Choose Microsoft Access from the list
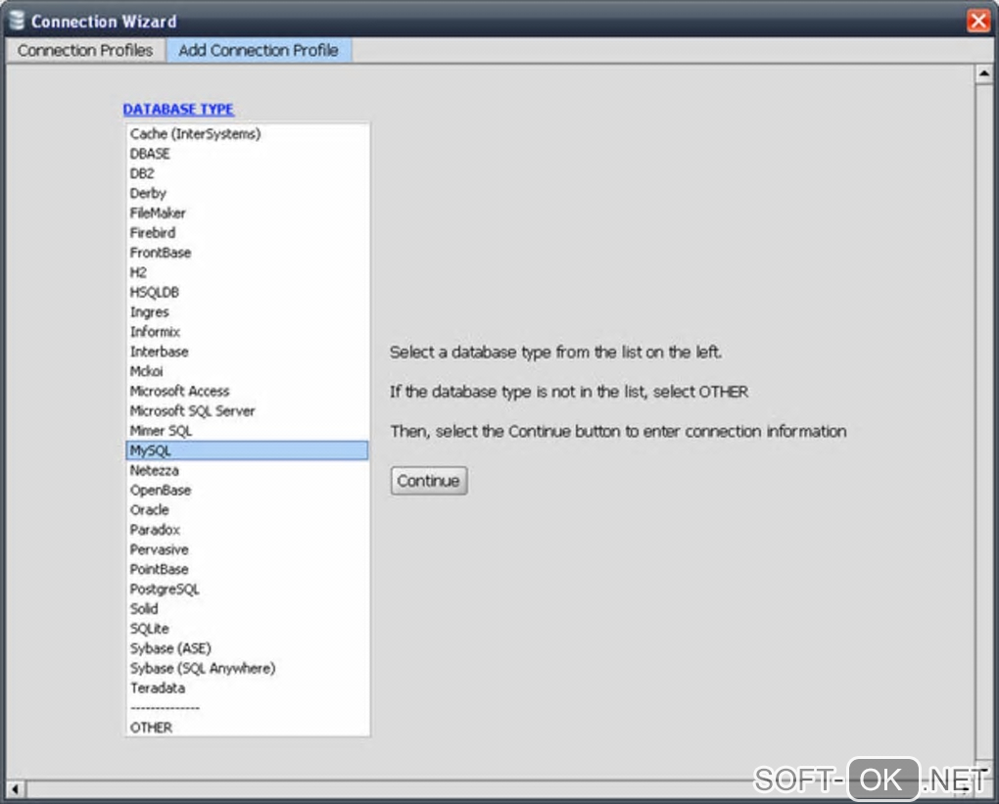Image resolution: width=999 pixels, height=804 pixels. [x=247, y=391]
